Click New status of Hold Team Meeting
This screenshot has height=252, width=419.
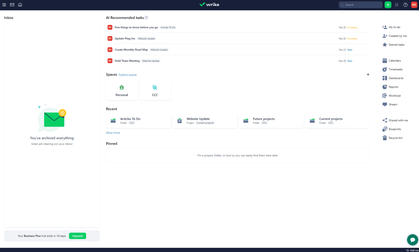350,61
